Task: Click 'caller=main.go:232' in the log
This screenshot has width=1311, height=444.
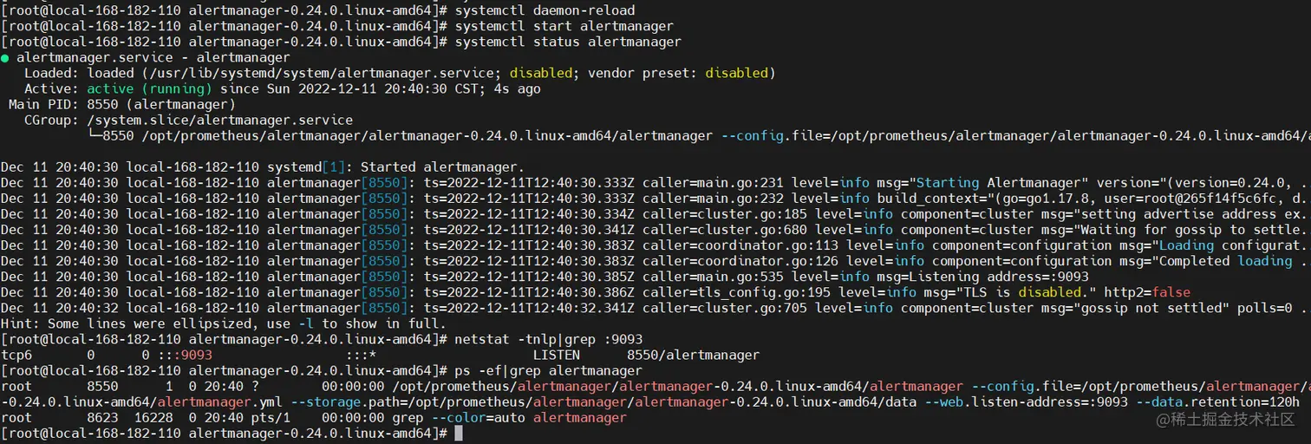Action: pos(714,198)
